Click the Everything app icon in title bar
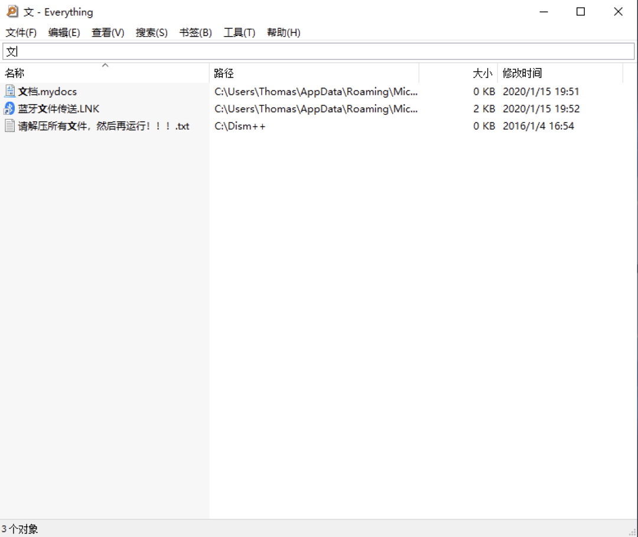The height and width of the screenshot is (537, 638). (x=12, y=11)
